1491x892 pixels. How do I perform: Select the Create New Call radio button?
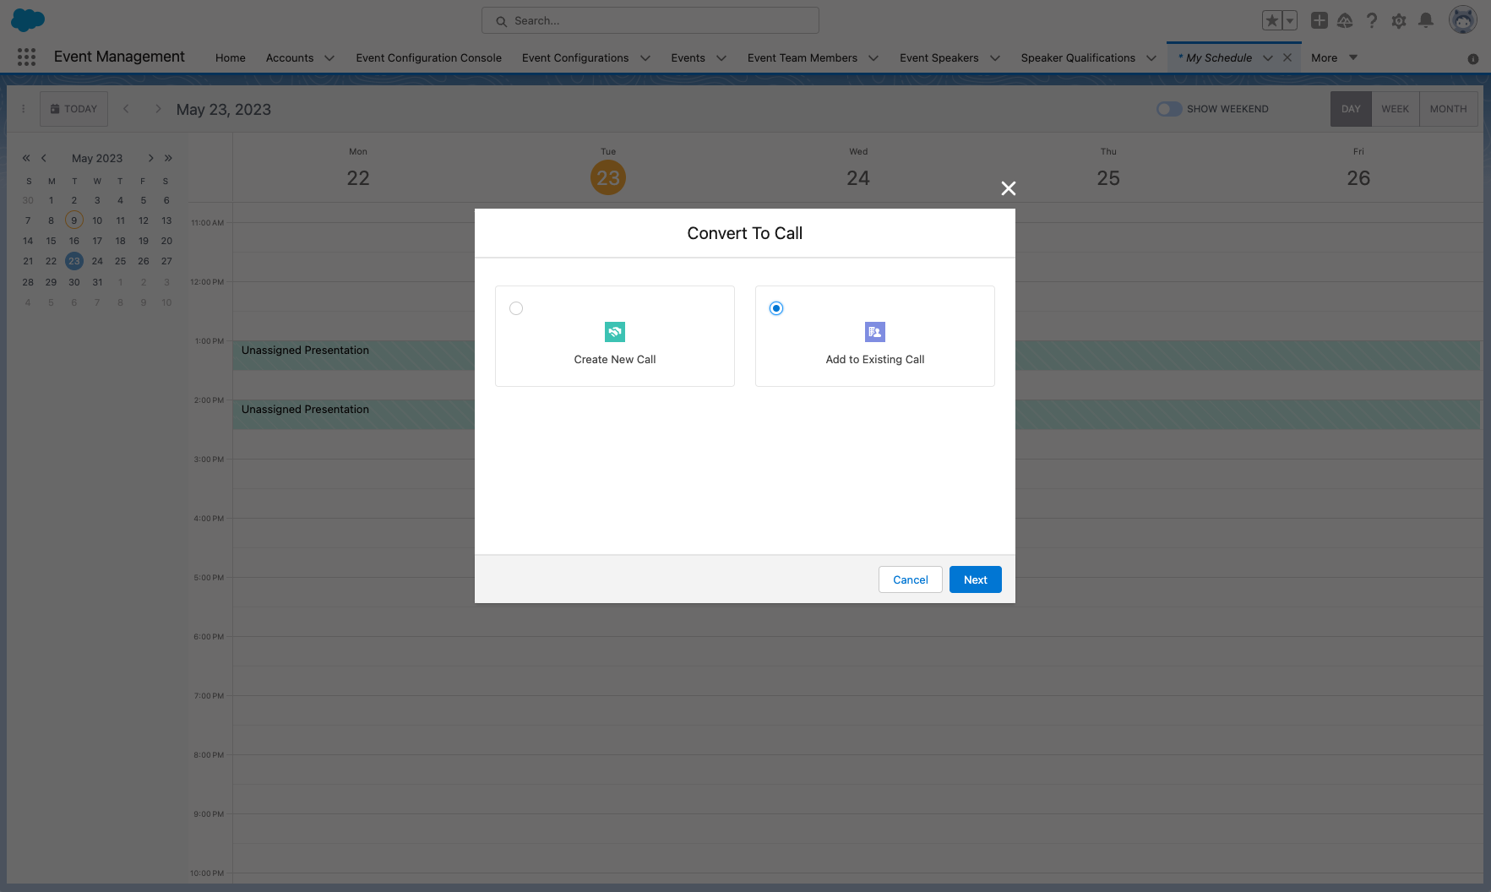pos(516,308)
